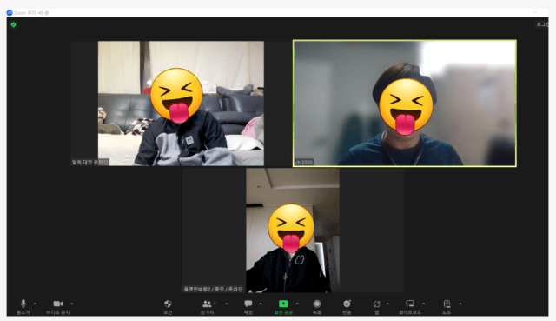Click name label 알틱 대전 온라인

(90, 163)
